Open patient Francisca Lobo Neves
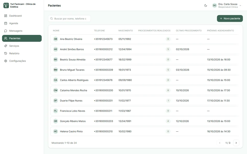 point(144,111)
